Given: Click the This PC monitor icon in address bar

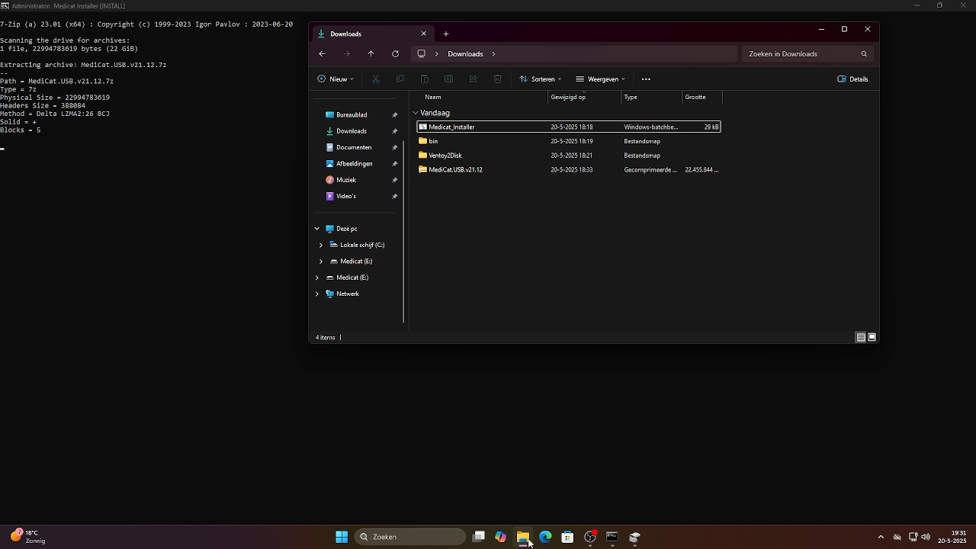Looking at the screenshot, I should 421,54.
